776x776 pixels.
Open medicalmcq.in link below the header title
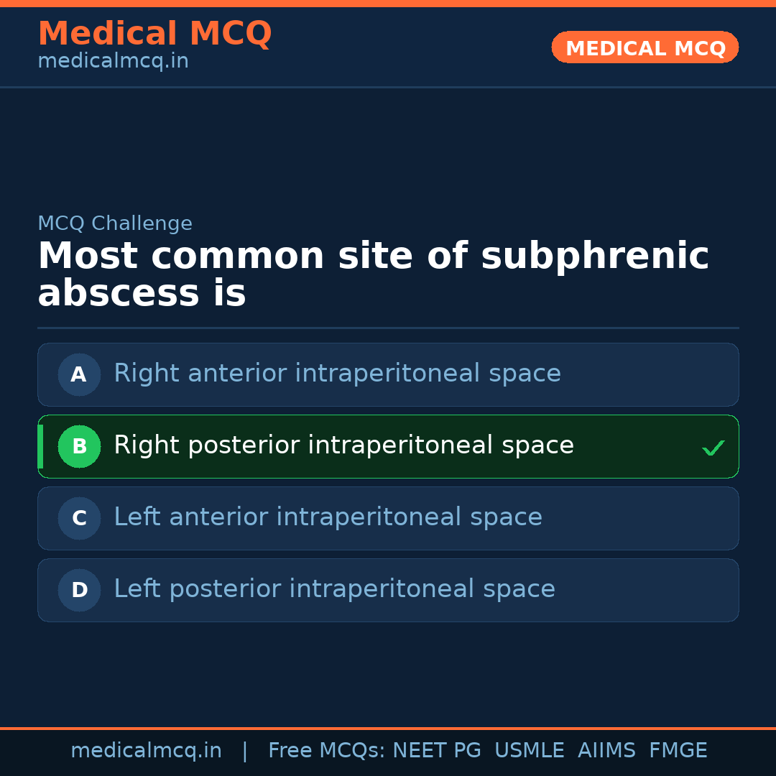(113, 62)
